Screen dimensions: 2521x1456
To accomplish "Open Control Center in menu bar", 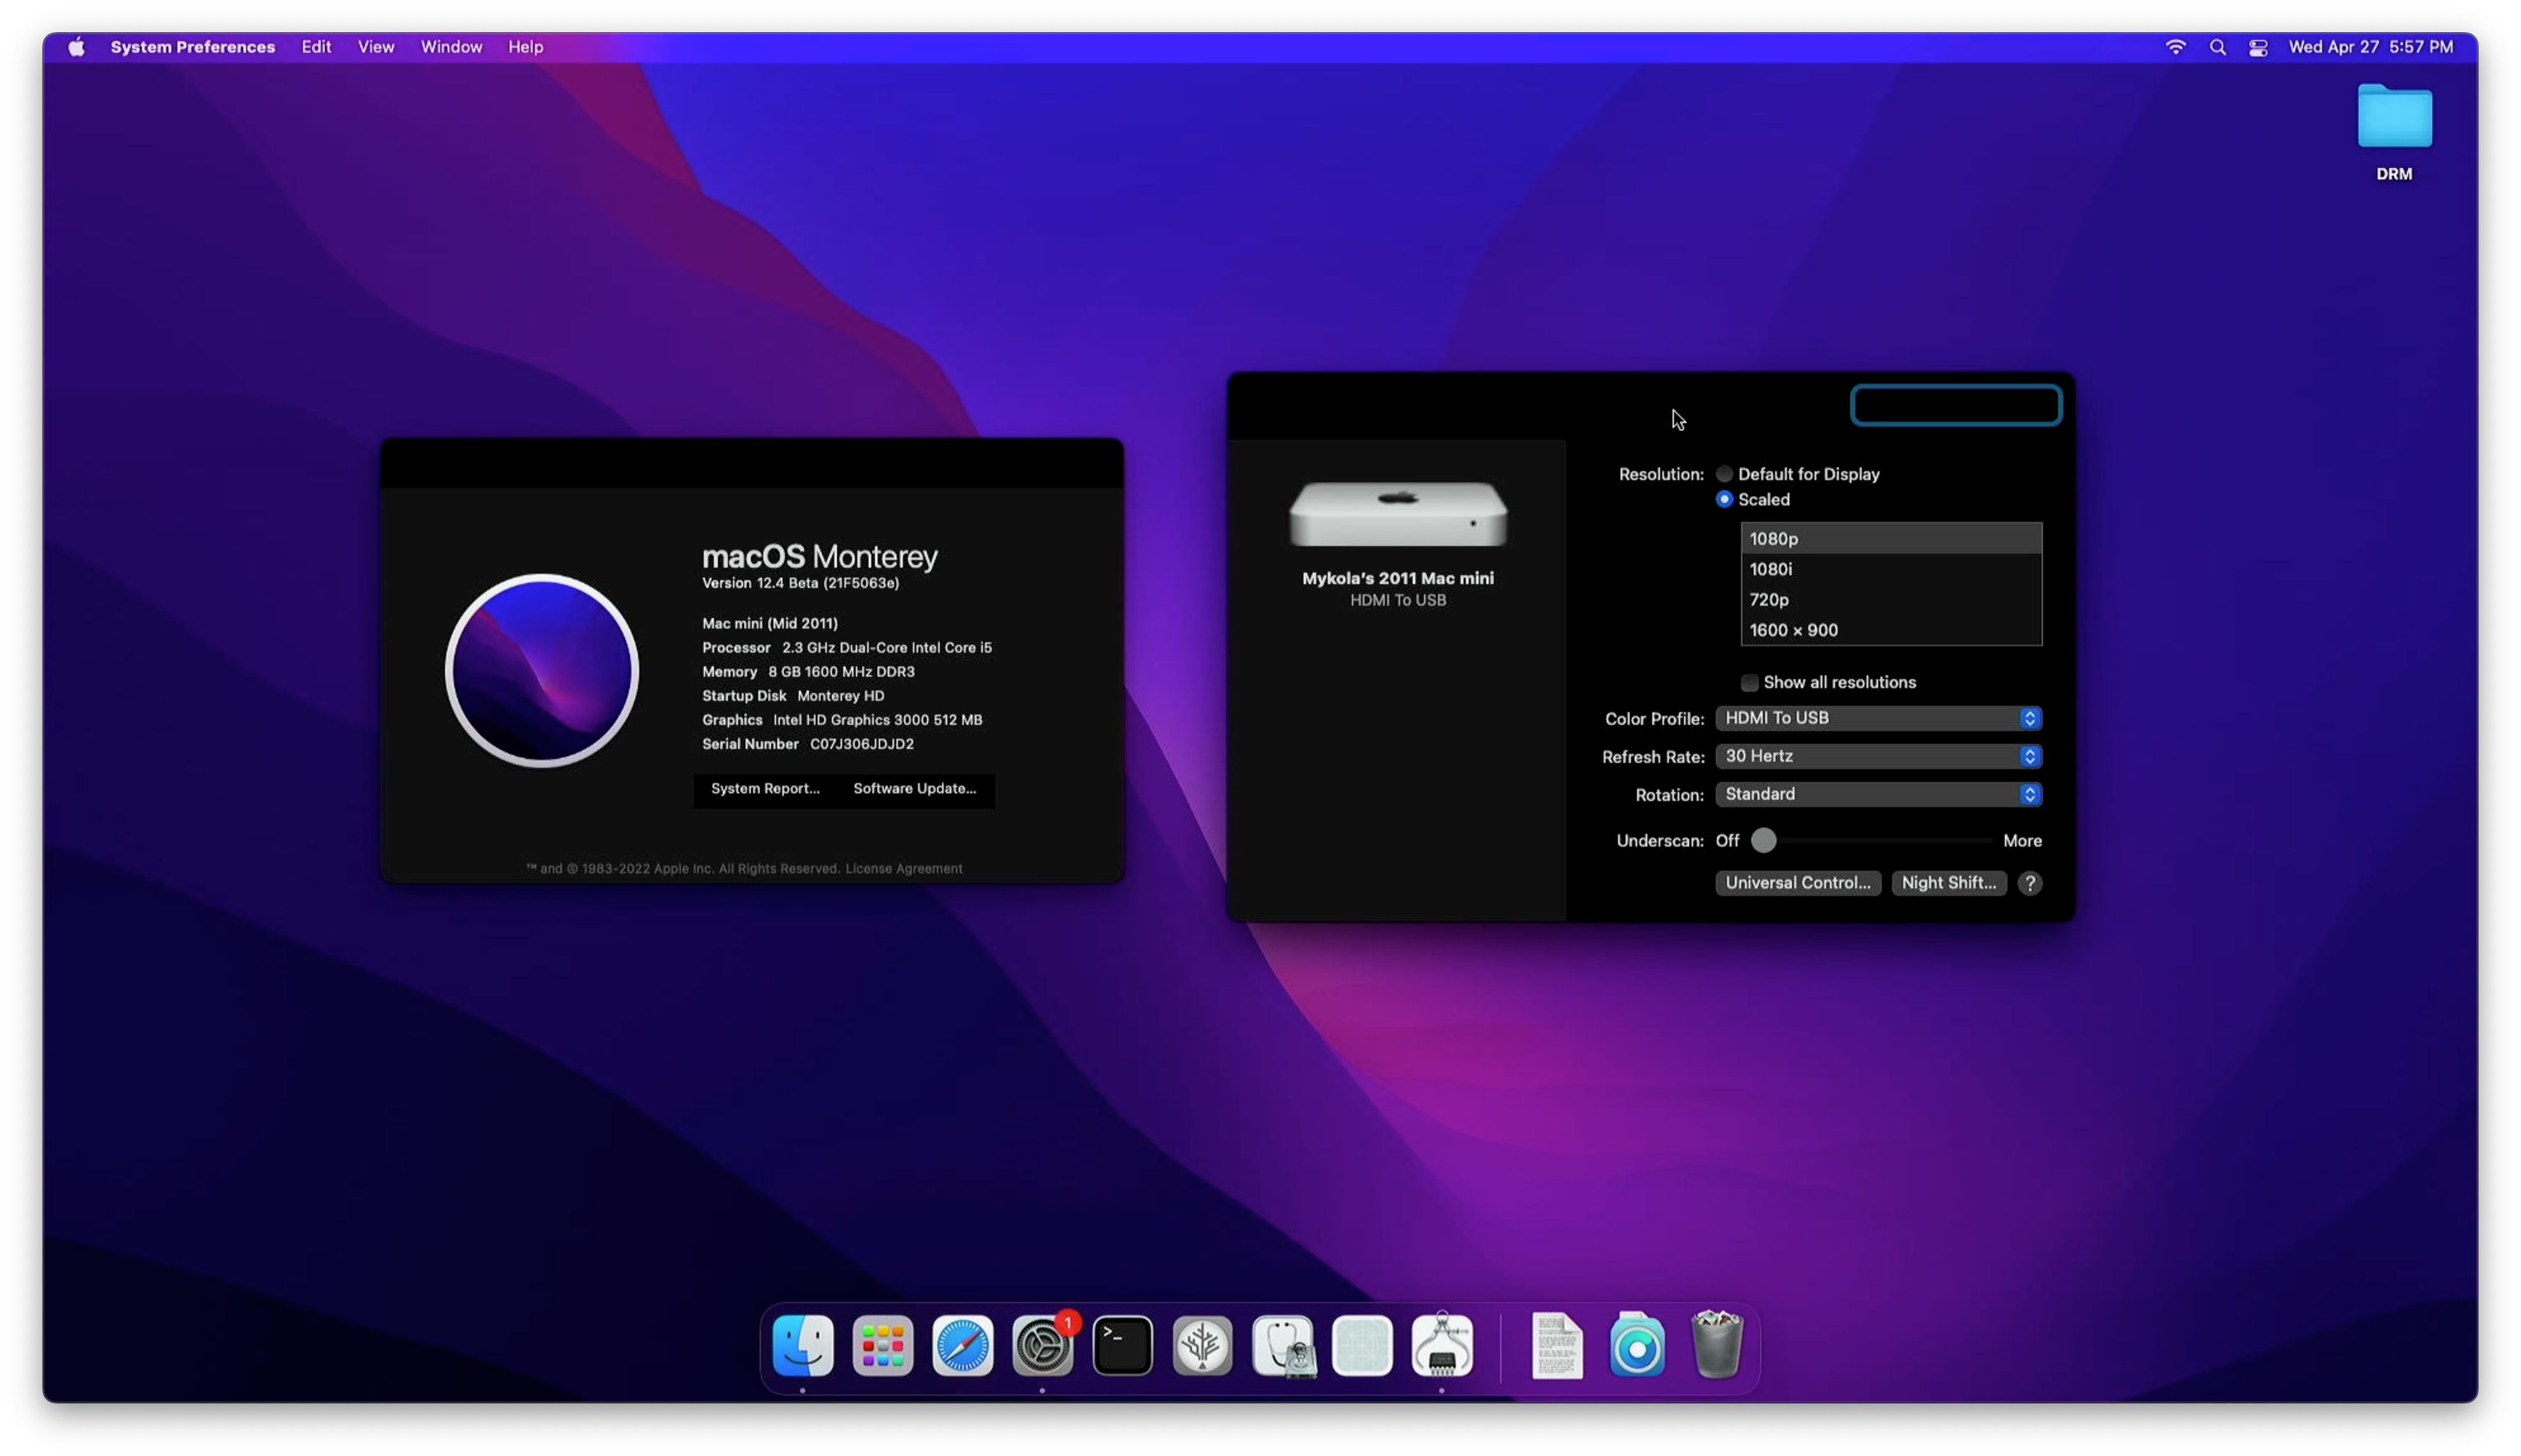I will tap(2258, 47).
